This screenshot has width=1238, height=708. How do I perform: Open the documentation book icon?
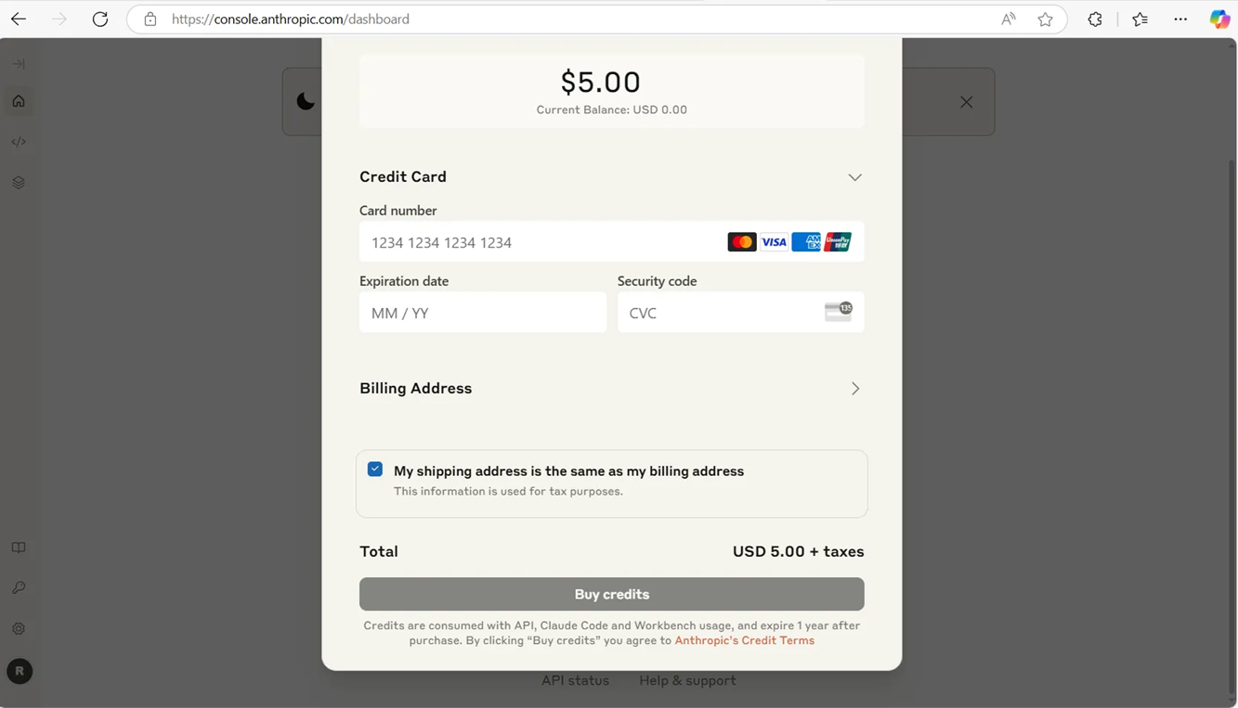click(x=19, y=547)
